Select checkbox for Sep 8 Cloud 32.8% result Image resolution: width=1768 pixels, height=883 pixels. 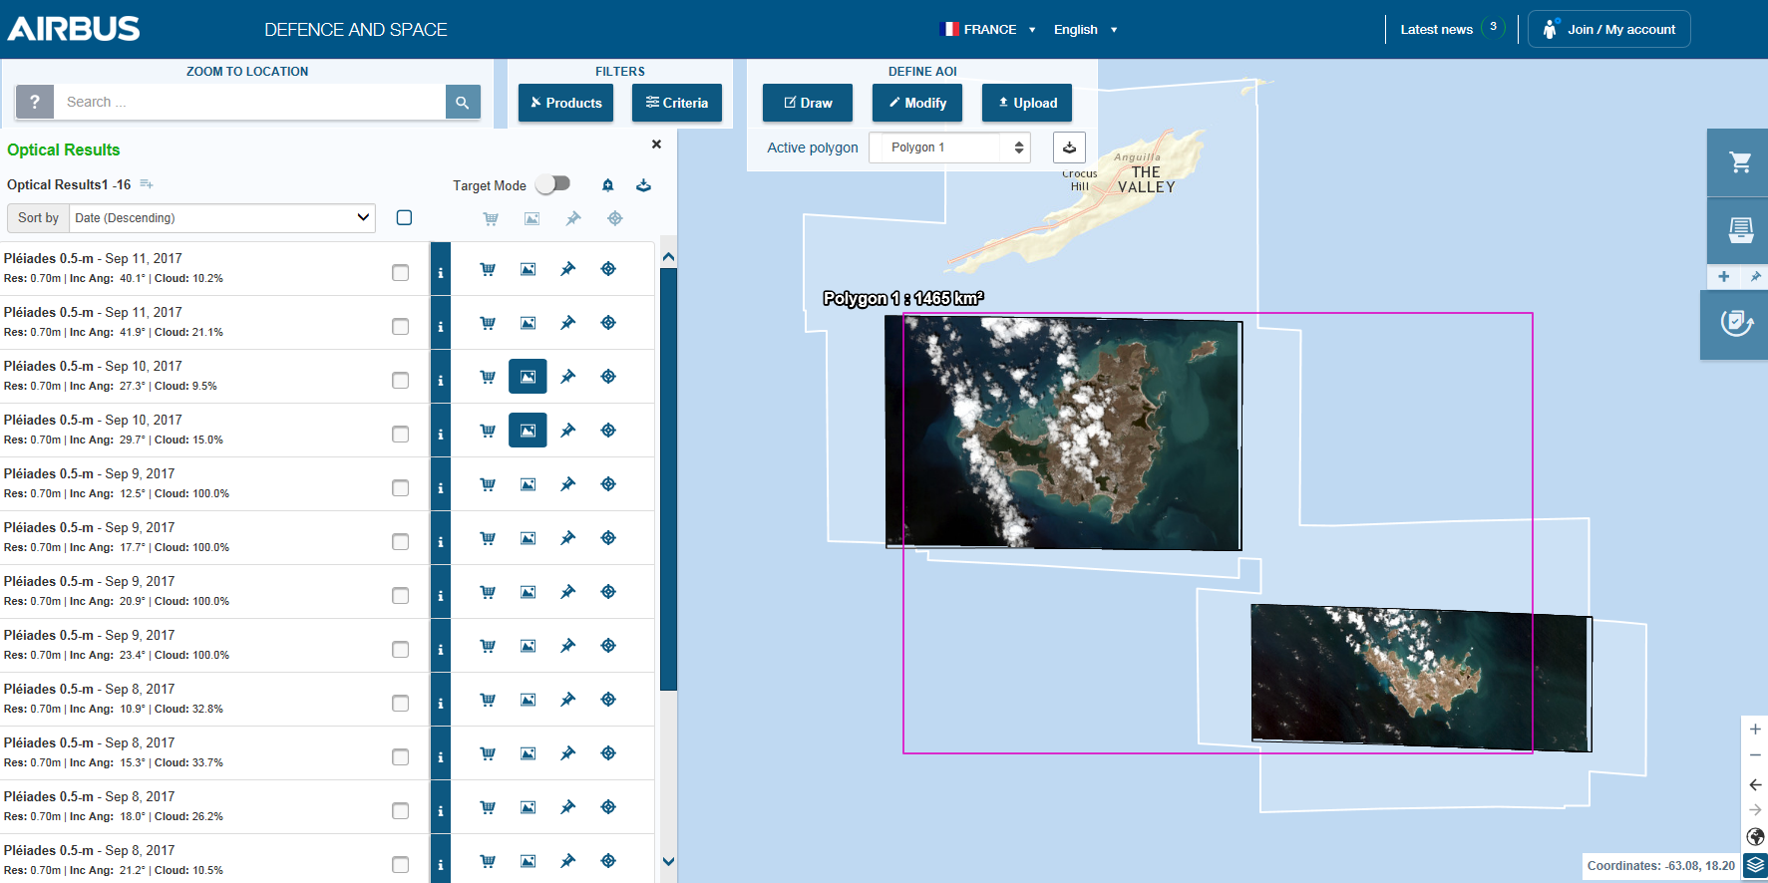[400, 703]
